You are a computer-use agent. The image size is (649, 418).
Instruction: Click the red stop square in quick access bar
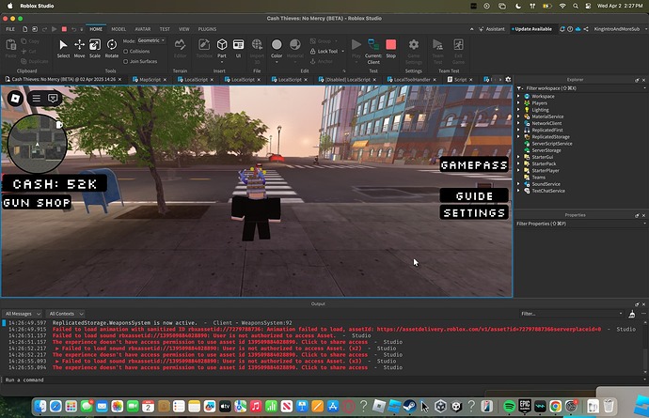(x=64, y=29)
